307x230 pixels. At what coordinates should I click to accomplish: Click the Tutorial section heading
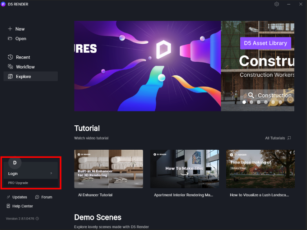tap(87, 128)
